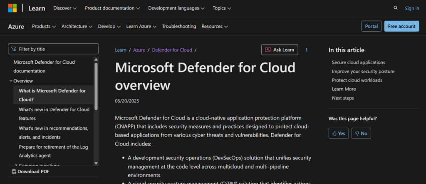Focus the Filter by title field

pos(53,49)
